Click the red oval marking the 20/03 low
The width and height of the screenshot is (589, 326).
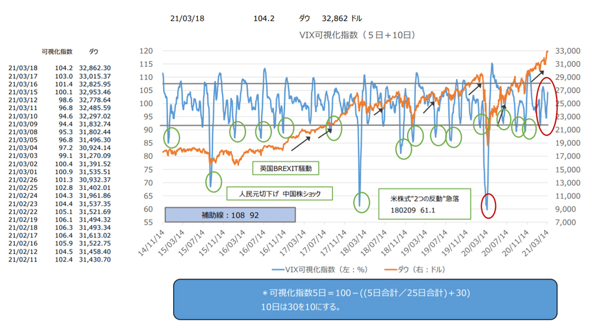coord(488,206)
